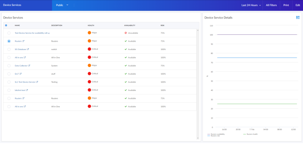Image resolution: width=303 pixels, height=145 pixels.
Task: Sort table by the Health column header
Action: pyautogui.click(x=91, y=25)
